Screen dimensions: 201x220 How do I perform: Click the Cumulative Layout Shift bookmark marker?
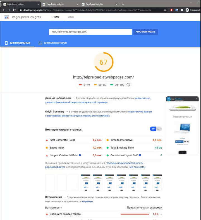pyautogui.click(x=140, y=155)
